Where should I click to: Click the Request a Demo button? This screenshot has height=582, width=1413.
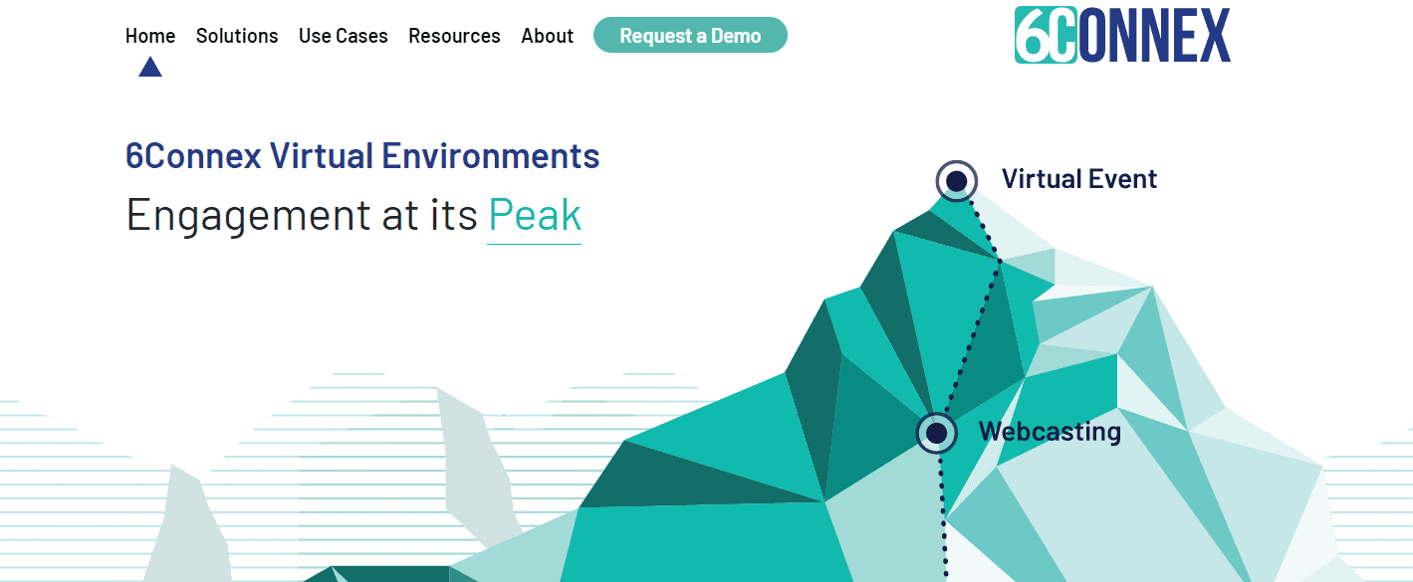pyautogui.click(x=690, y=36)
